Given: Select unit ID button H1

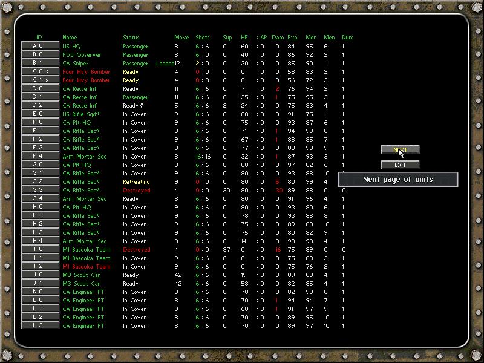Looking at the screenshot, I should (41, 215).
